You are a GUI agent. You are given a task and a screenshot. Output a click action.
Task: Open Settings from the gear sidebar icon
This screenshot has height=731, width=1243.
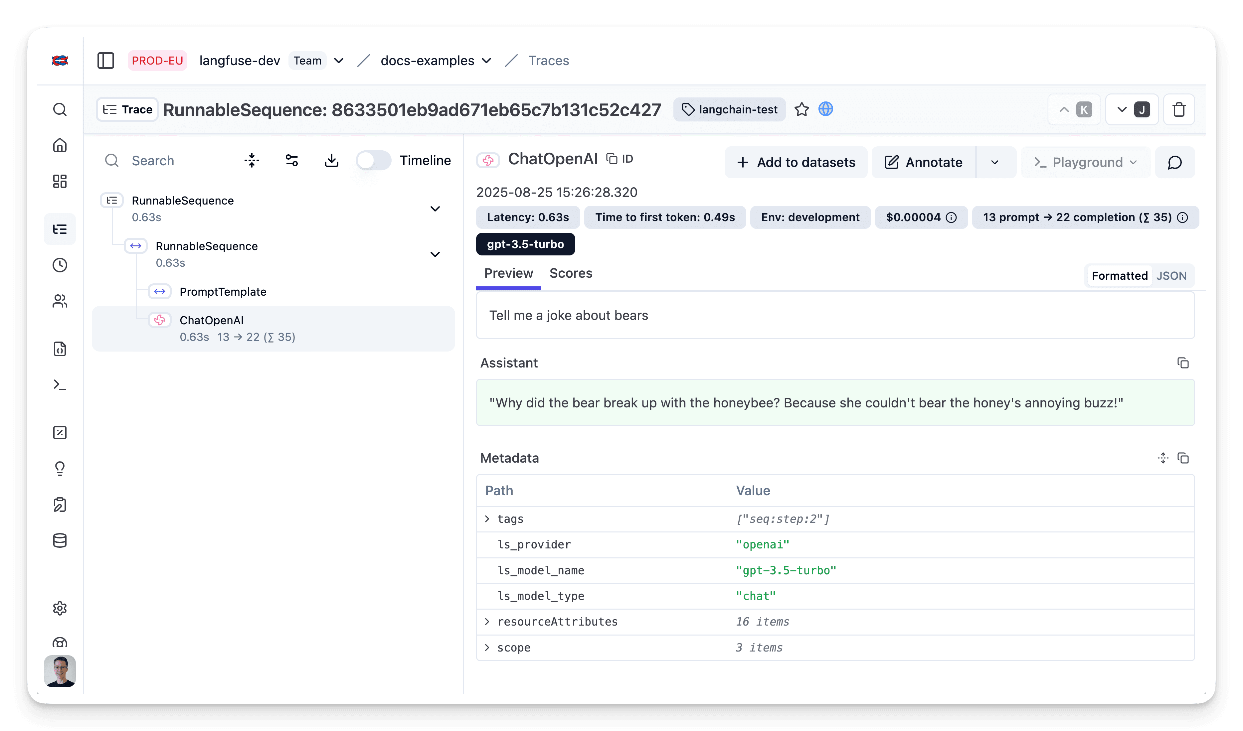tap(60, 608)
